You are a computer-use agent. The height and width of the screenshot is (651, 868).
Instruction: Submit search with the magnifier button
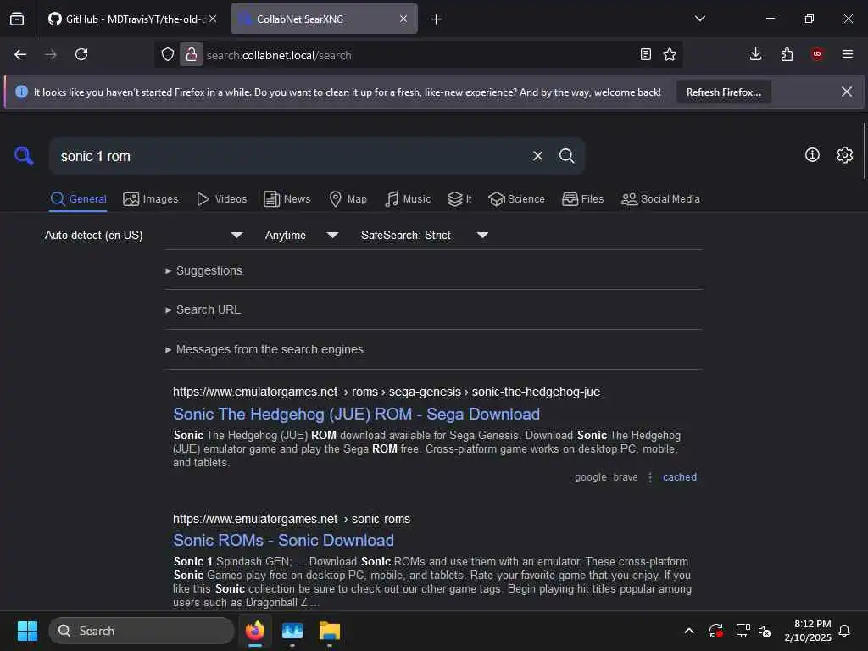(566, 156)
